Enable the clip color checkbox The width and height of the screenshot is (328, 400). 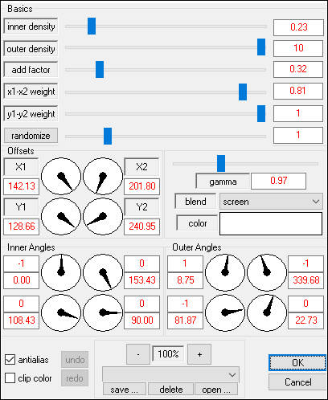[10, 378]
